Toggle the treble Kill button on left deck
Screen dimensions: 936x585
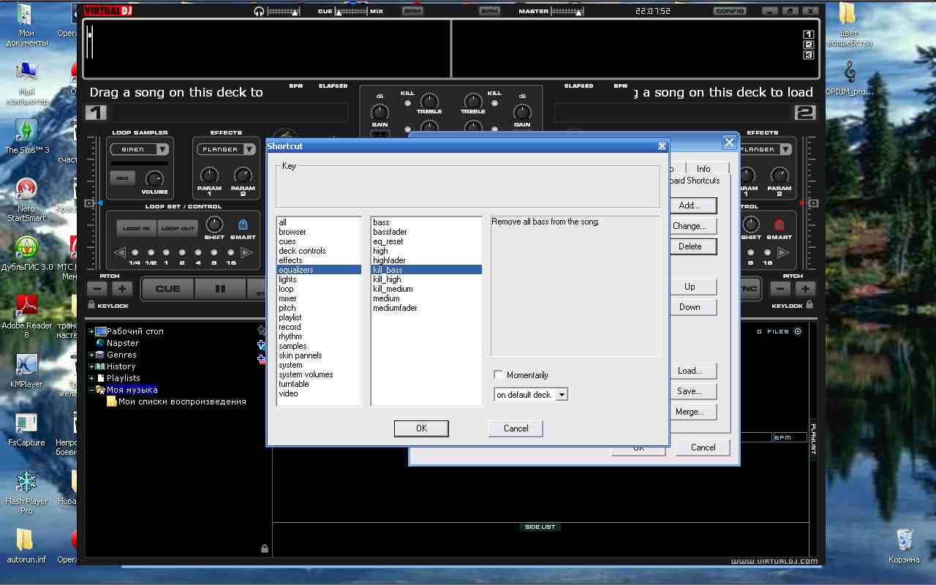[407, 103]
